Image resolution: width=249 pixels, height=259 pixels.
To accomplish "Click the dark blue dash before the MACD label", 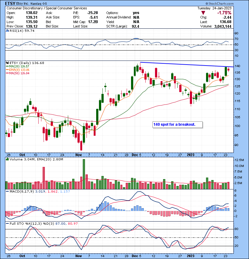I will pyautogui.click(x=7, y=192).
